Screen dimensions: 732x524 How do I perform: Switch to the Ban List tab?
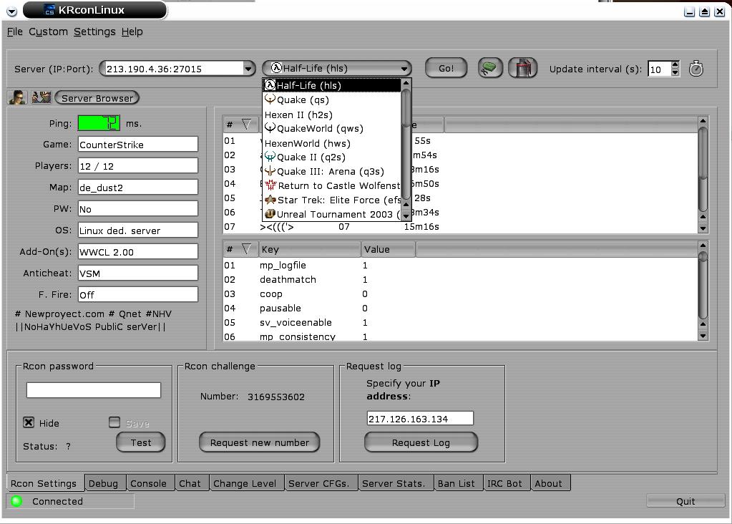tap(456, 483)
